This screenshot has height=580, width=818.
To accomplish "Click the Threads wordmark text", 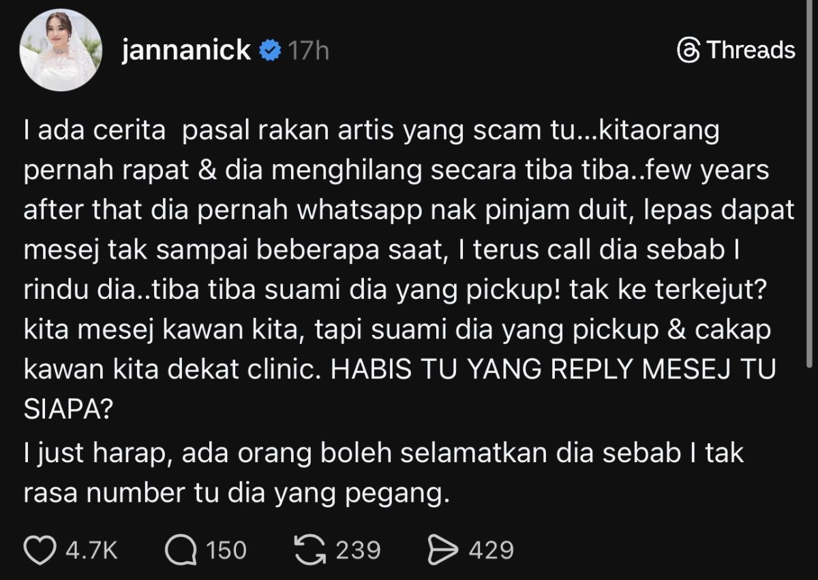I will click(x=751, y=50).
